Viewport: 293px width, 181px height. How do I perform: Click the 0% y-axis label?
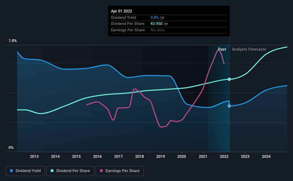(11, 148)
